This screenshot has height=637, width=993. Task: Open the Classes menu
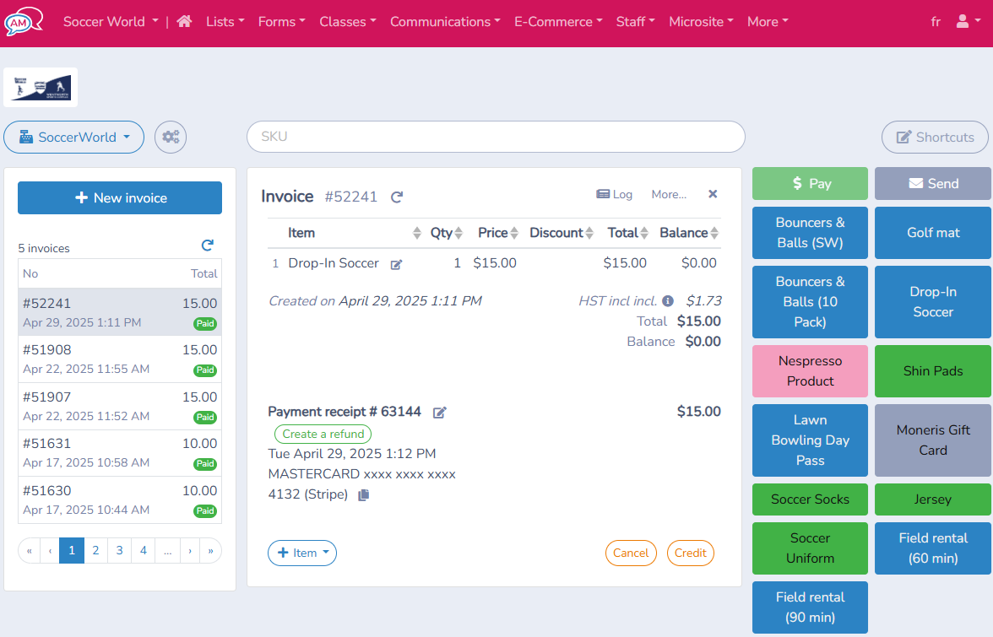tap(348, 21)
